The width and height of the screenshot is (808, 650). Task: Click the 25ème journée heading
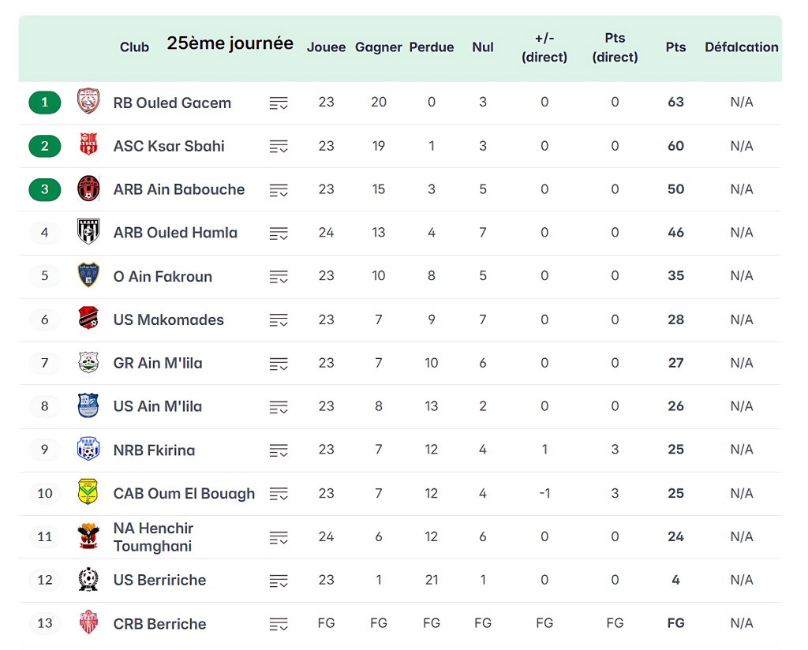(x=230, y=43)
